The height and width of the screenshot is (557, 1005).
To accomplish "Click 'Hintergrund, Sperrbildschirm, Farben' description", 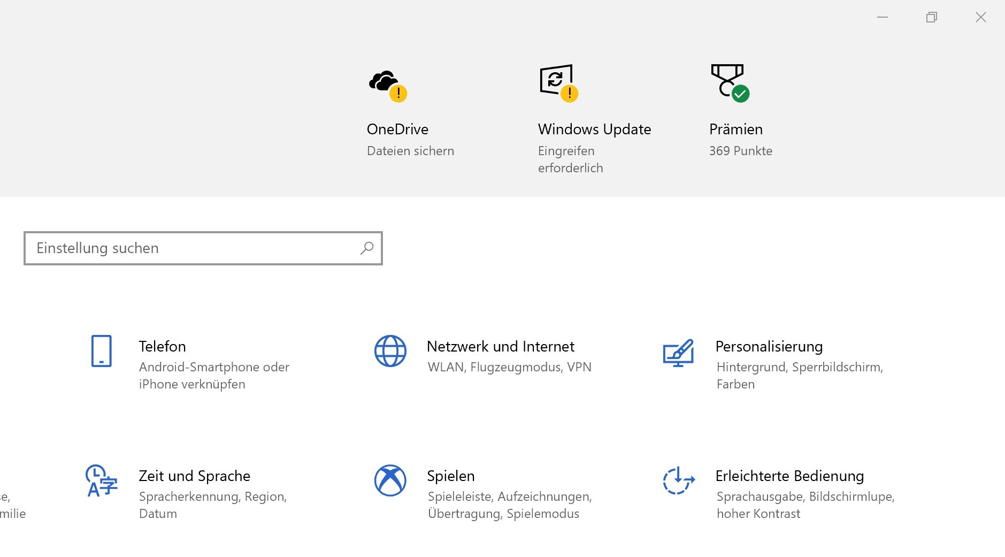I will (x=800, y=376).
